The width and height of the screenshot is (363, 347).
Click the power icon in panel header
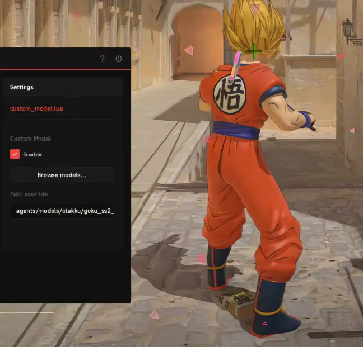[x=119, y=59]
